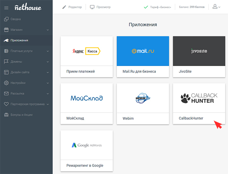Viewport: 228px width, 174px height.
Task: Expand the Настройки submenu chevron
Action: [x=48, y=83]
